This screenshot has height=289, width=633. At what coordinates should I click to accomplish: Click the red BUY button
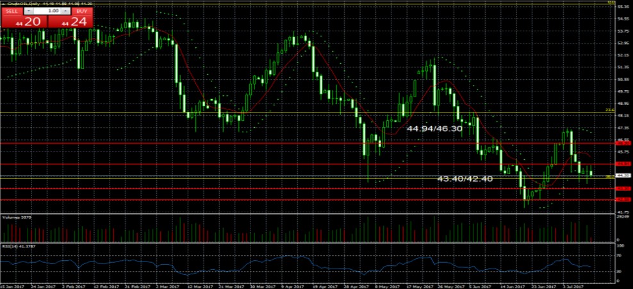79,12
